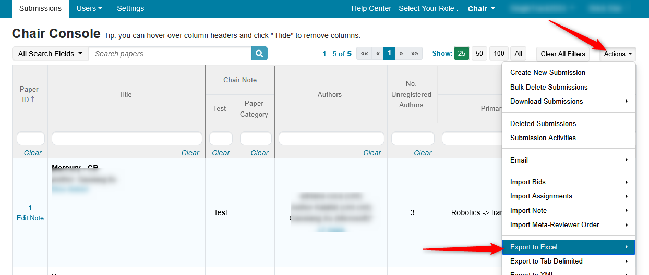Image resolution: width=649 pixels, height=275 pixels.
Task: Expand the Email submenu arrow
Action: pos(626,160)
